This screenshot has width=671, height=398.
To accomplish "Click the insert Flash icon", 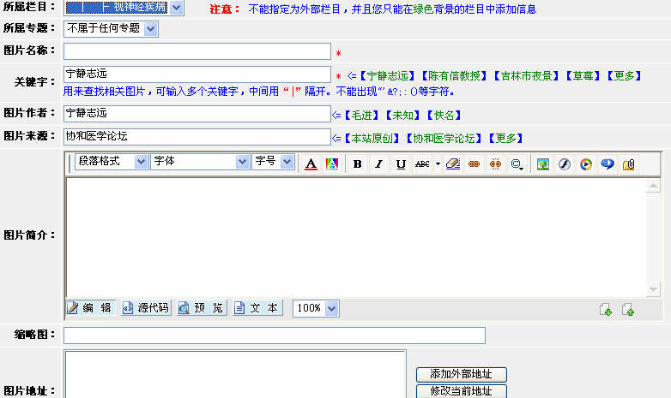I will tap(565, 163).
